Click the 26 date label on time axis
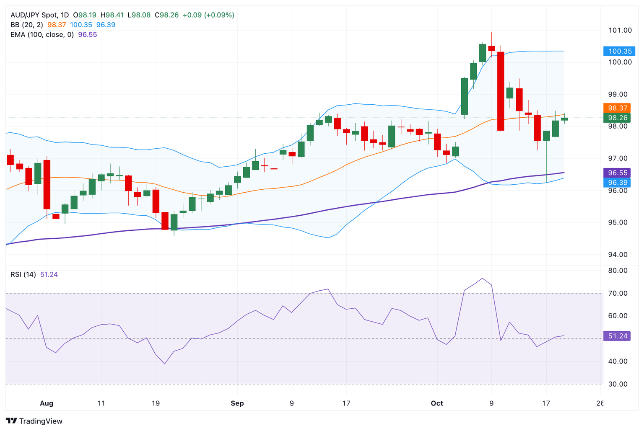Viewport: 644px width, 431px height. [x=600, y=403]
